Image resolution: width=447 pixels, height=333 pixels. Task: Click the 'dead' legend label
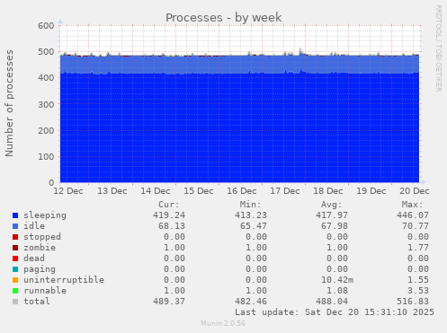(x=34, y=259)
